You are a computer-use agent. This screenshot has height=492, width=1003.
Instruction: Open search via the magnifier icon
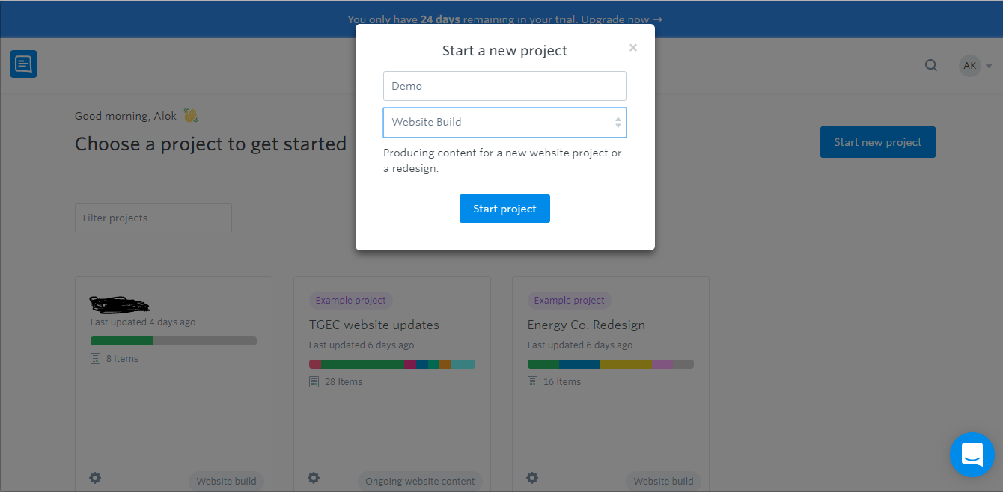(930, 65)
